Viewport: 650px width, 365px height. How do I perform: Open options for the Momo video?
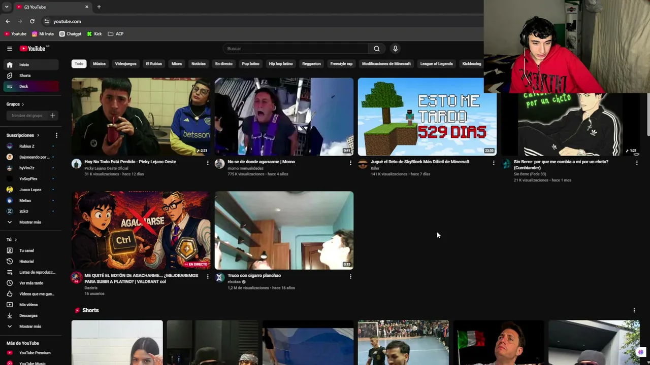click(350, 163)
